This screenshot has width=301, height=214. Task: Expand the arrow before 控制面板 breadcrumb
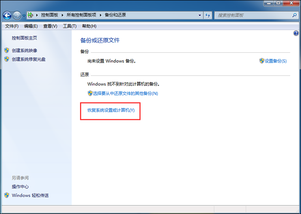37,15
